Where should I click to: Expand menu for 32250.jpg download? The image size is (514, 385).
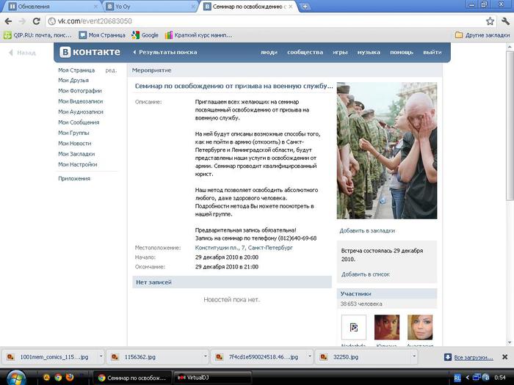pos(413,356)
